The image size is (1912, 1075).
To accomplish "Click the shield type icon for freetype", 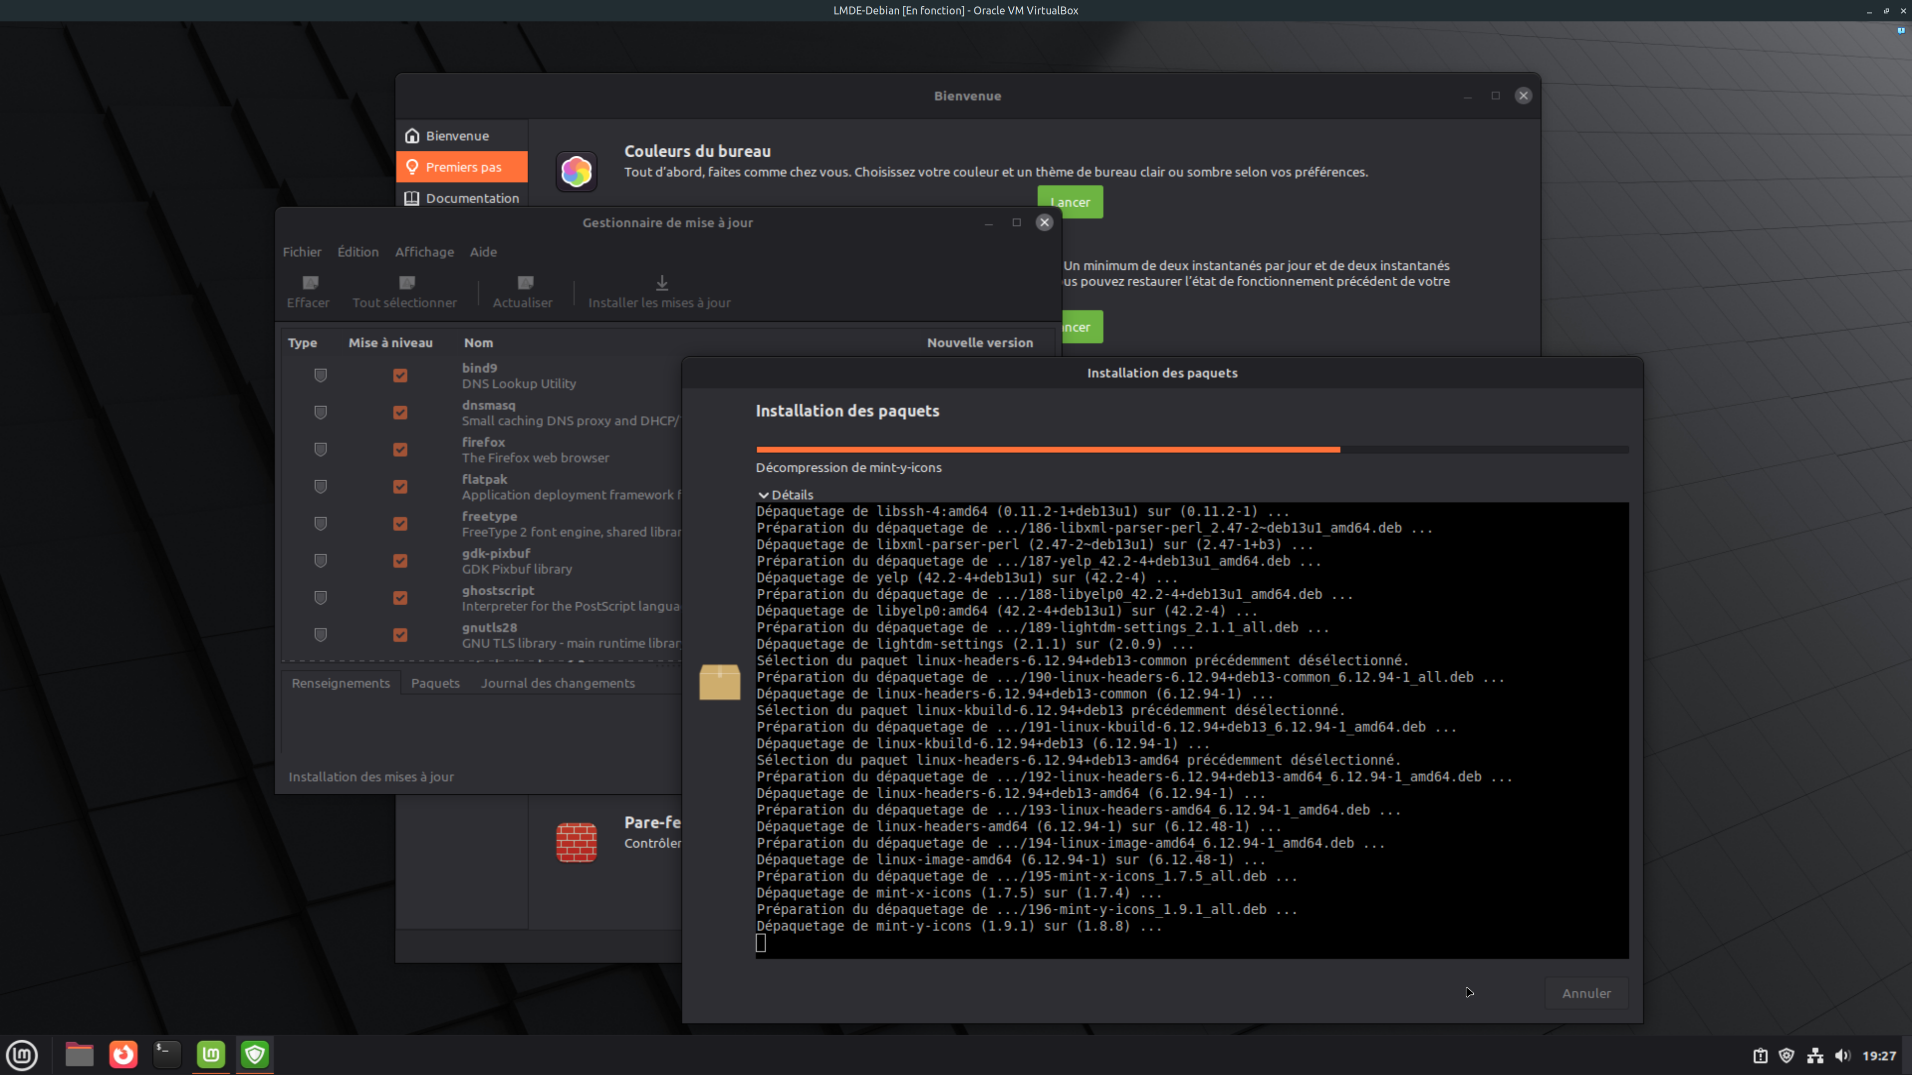I will [321, 524].
